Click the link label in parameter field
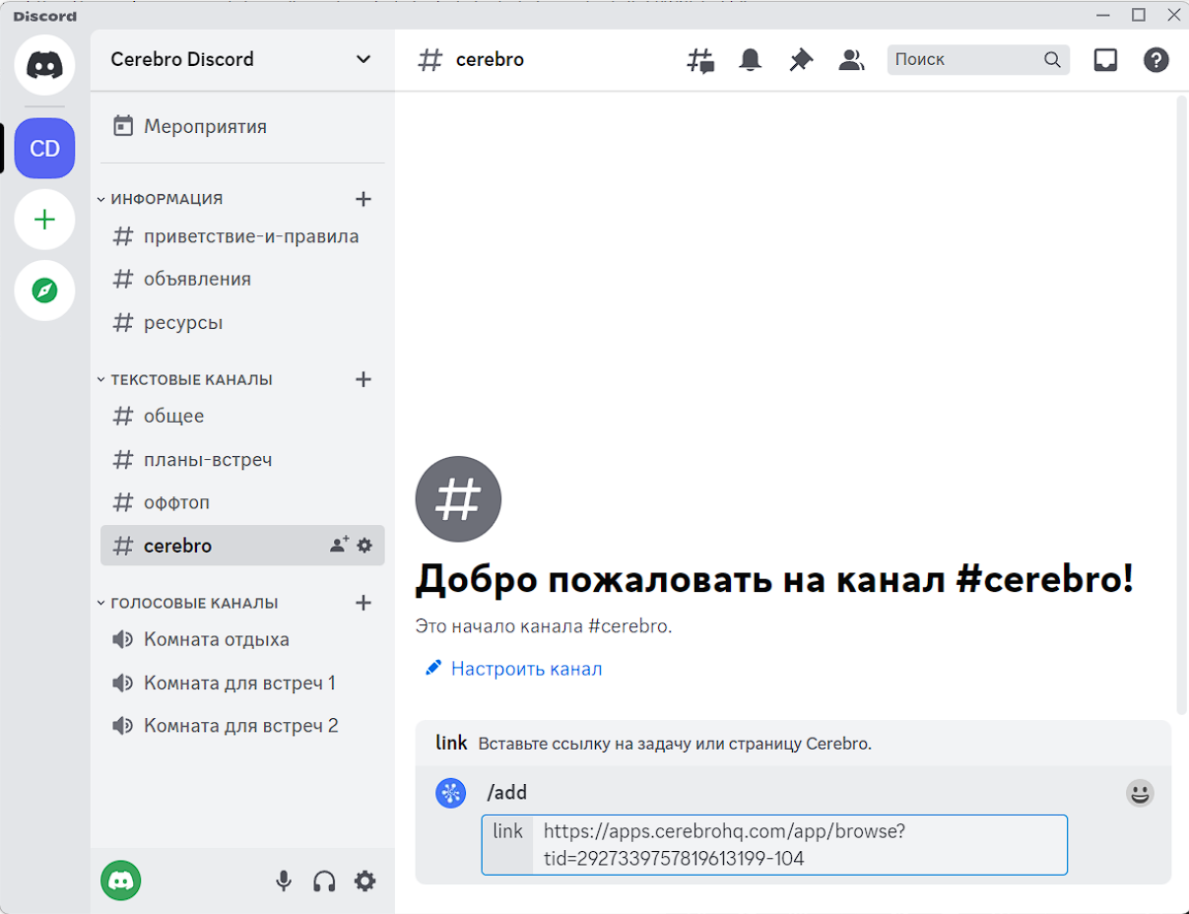The height and width of the screenshot is (914, 1189). [x=508, y=831]
